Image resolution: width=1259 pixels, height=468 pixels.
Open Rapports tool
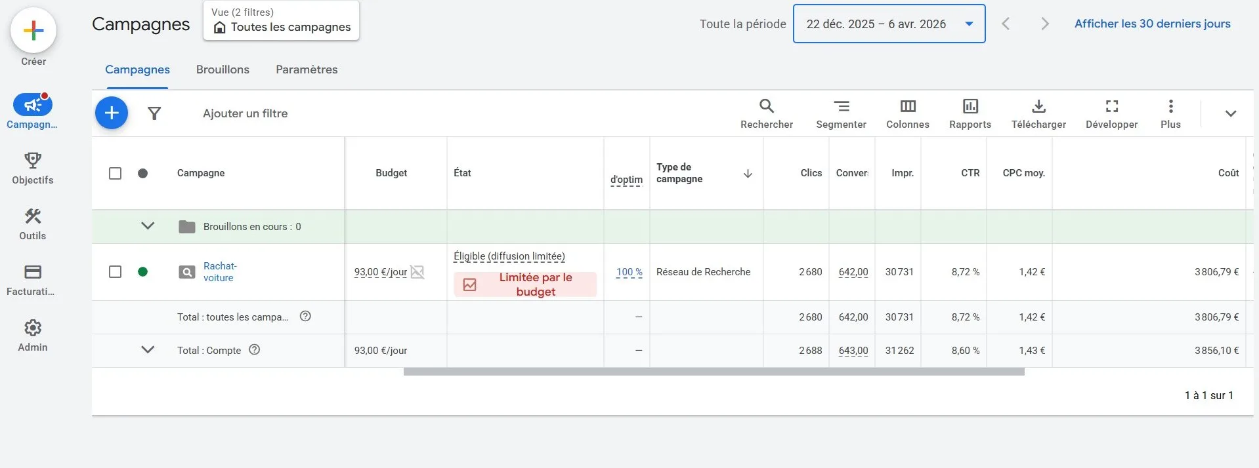click(x=970, y=113)
